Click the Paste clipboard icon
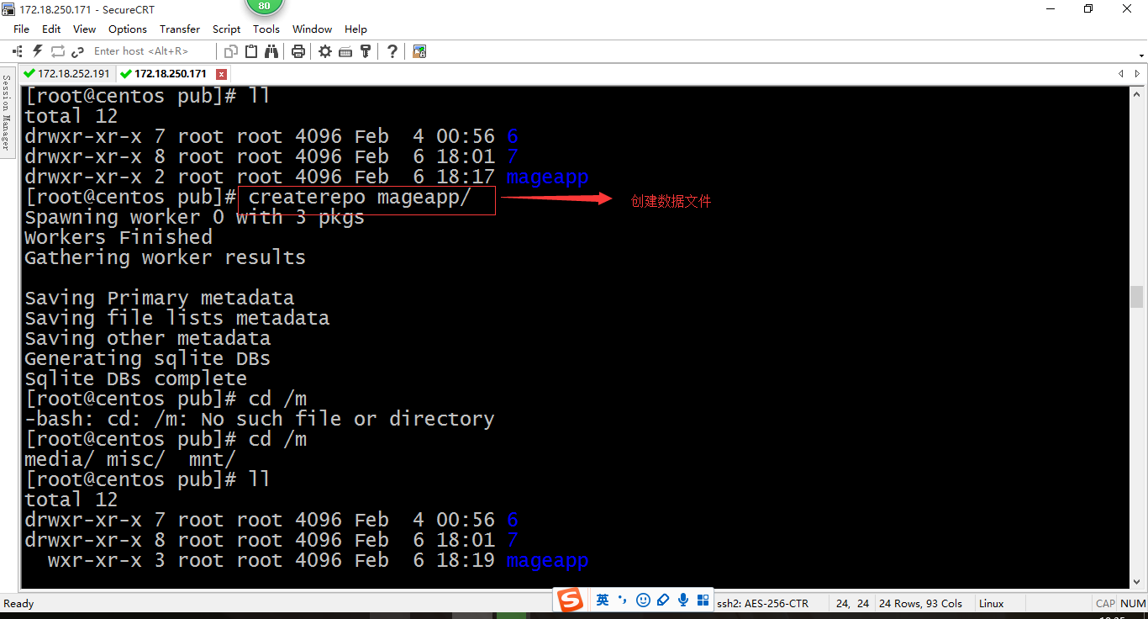The height and width of the screenshot is (619, 1148). (251, 51)
